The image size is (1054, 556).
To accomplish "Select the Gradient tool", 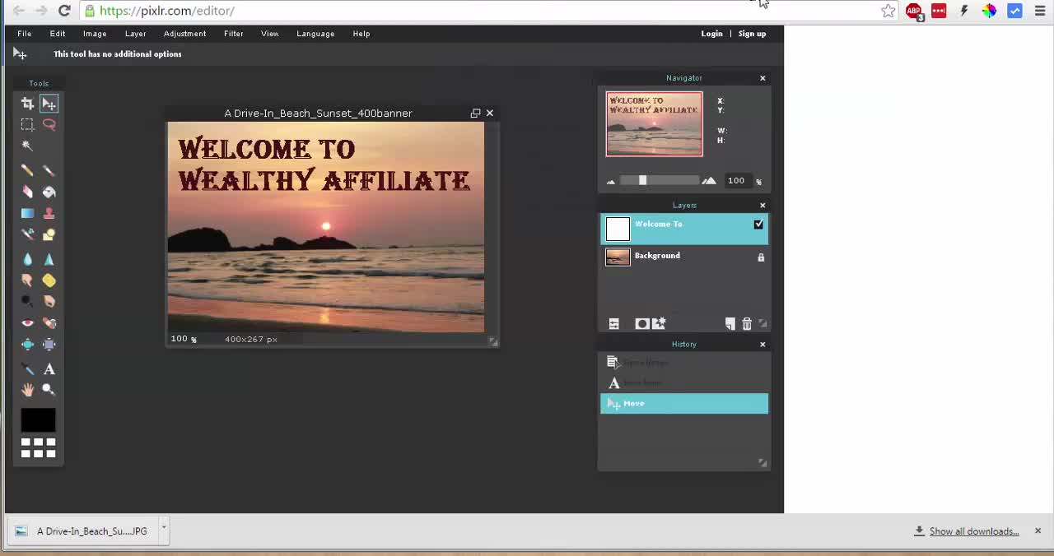I will pos(27,213).
